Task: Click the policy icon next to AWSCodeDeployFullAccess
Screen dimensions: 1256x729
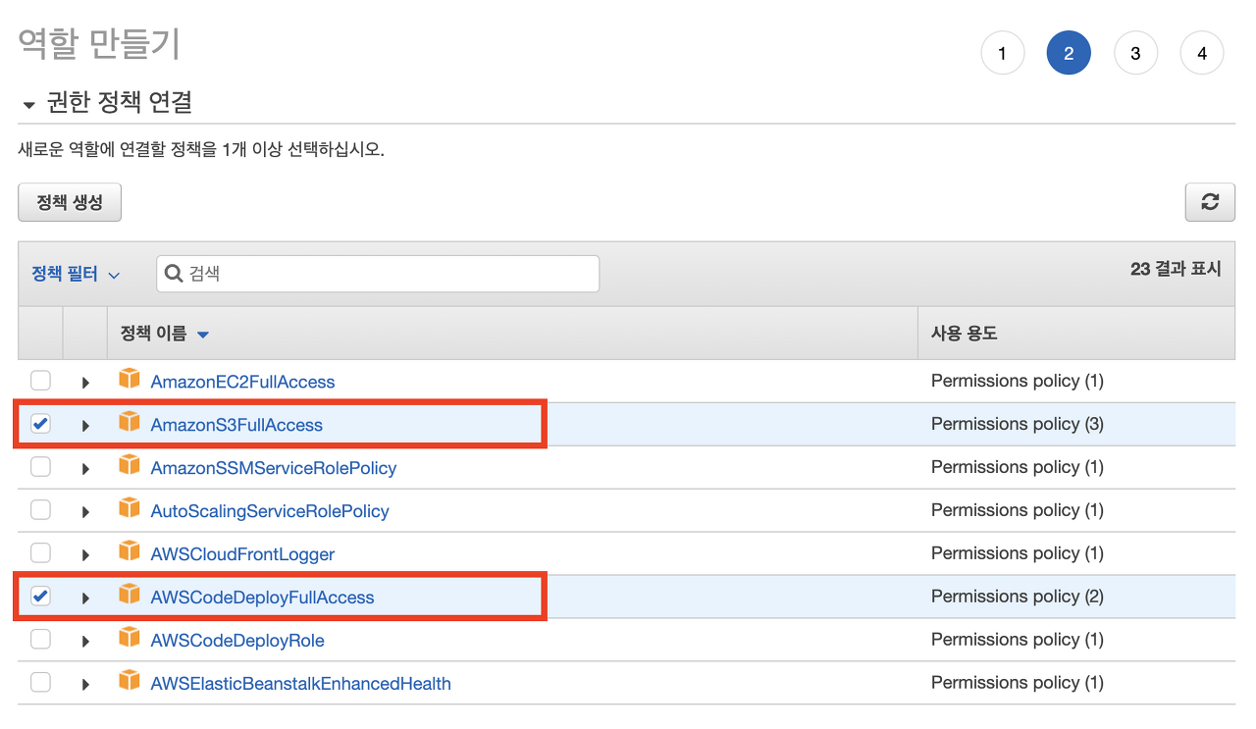Action: point(130,597)
